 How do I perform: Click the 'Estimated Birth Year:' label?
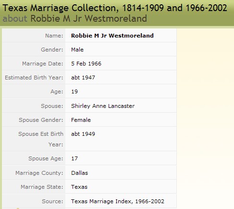click(34, 78)
